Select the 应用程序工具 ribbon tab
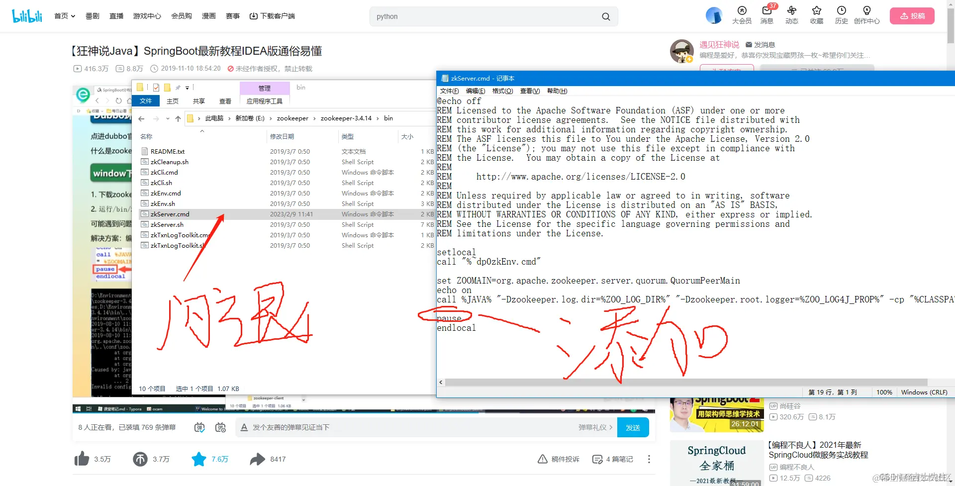Viewport: 955px width, 486px height. (x=265, y=101)
